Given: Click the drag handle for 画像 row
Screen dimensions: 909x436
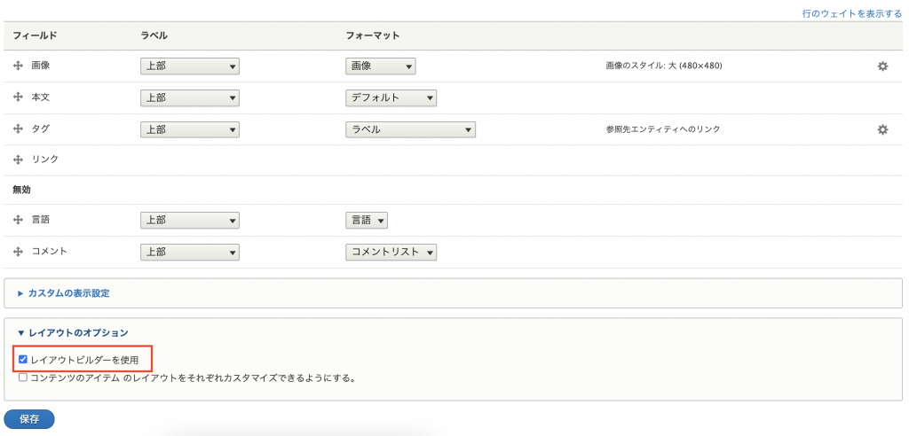Looking at the screenshot, I should point(18,66).
